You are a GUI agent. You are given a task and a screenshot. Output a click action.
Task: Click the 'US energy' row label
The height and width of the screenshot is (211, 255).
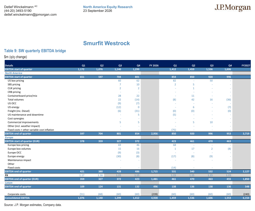(x=14, y=107)
